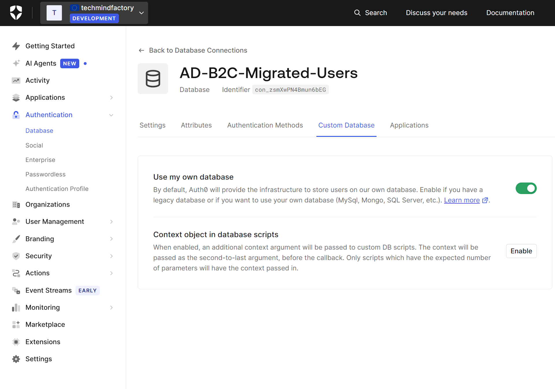Open the techmindfactory tenant dropdown
Screen dimensions: 555x389
pos(141,13)
